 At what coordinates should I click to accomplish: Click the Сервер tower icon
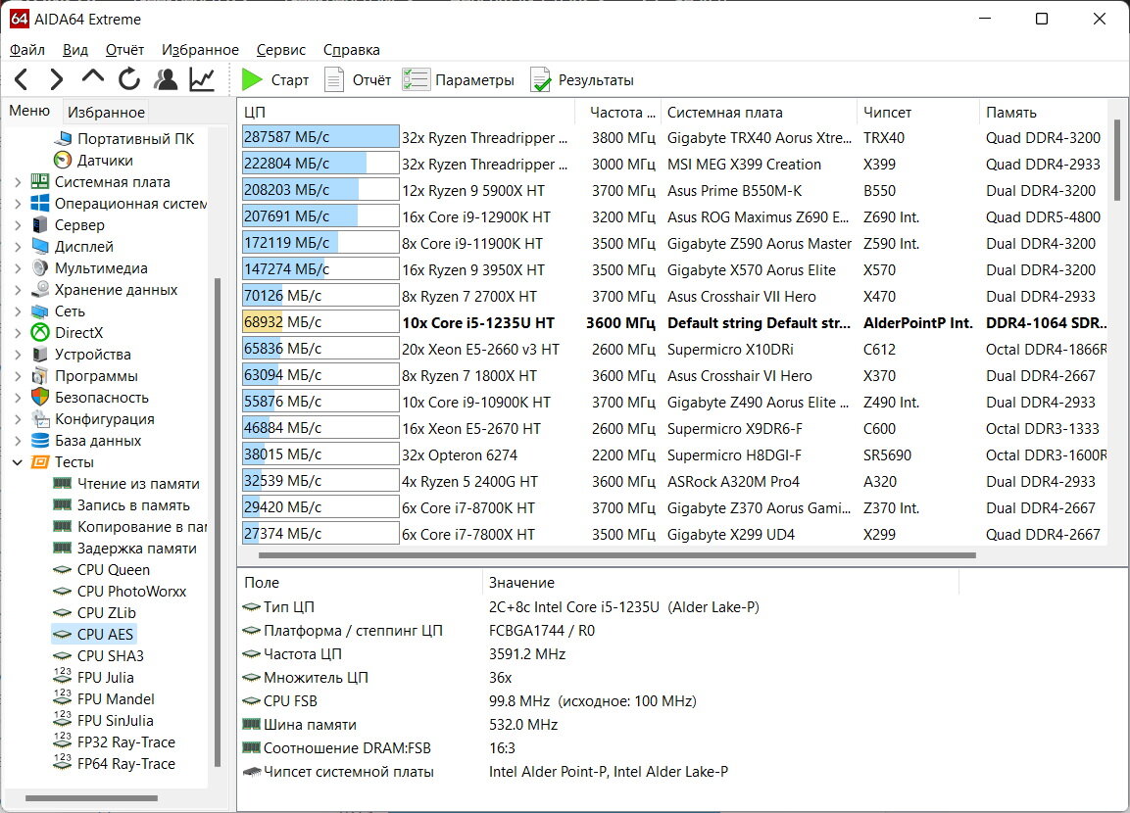[40, 224]
